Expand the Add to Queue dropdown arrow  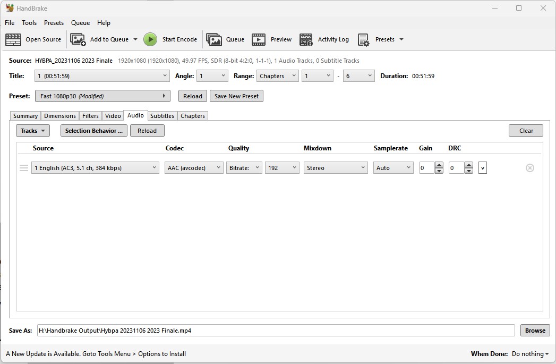point(135,39)
